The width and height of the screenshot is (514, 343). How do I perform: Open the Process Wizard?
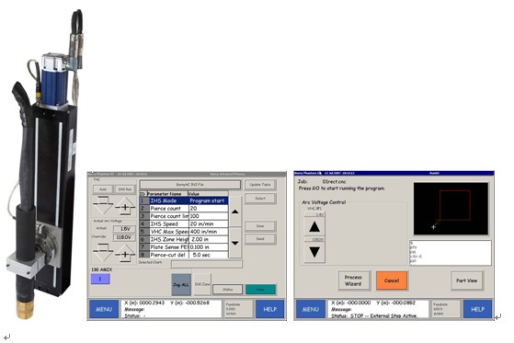click(x=353, y=280)
